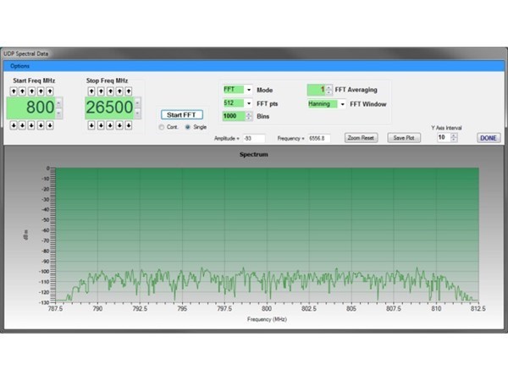Open the Options menu
Image resolution: width=508 pixels, height=381 pixels.
click(19, 65)
